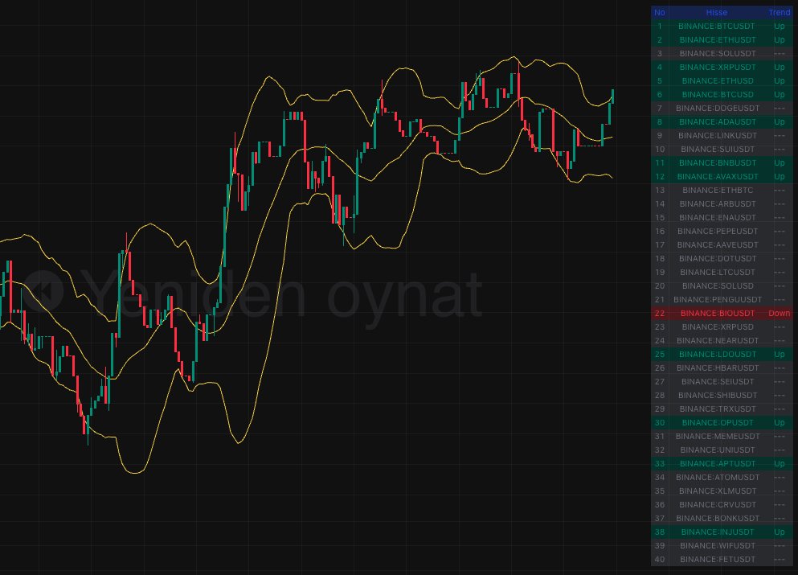This screenshot has width=798, height=575.
Task: Select the BINANCE:ETHUSDT symbol
Action: click(716, 39)
